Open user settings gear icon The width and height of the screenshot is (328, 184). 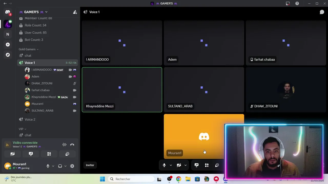click(72, 166)
